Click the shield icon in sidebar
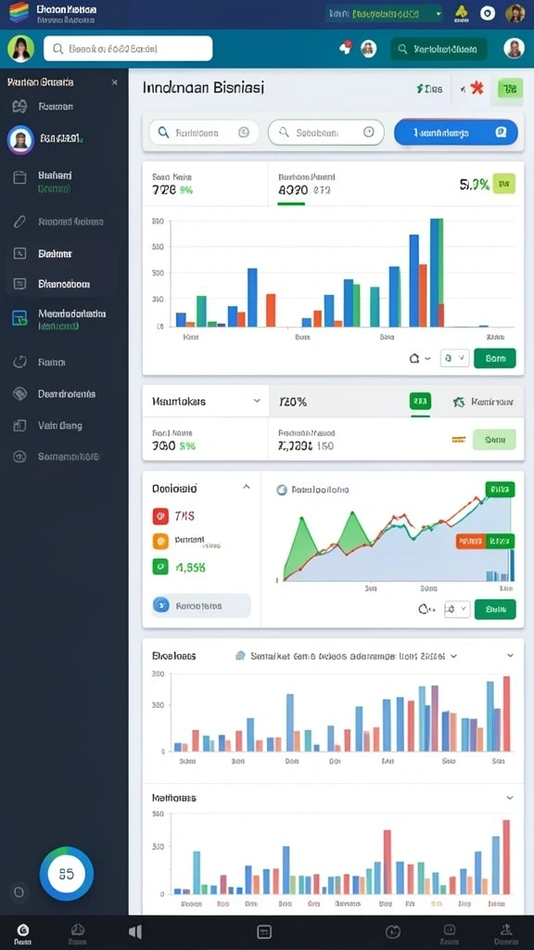The height and width of the screenshot is (950, 534). pos(20,393)
